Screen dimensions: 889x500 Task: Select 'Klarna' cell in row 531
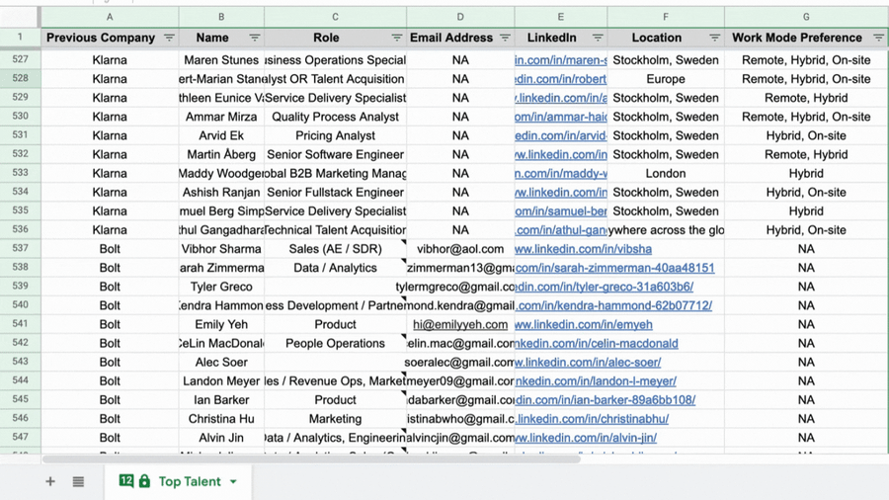pos(110,135)
